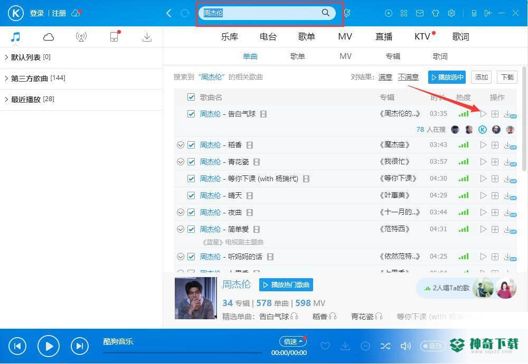Expand versions of 稻香 with circle arrow
Screen dimensions: 528x364
pos(181,145)
